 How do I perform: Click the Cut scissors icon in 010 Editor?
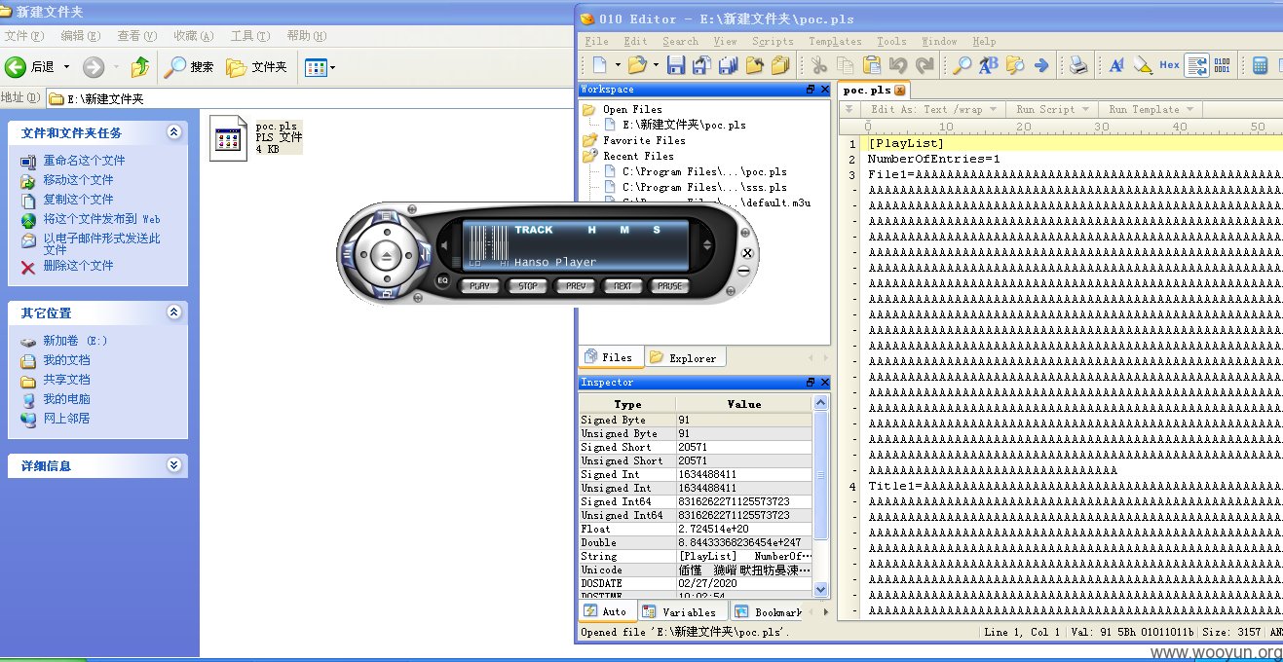click(x=818, y=65)
